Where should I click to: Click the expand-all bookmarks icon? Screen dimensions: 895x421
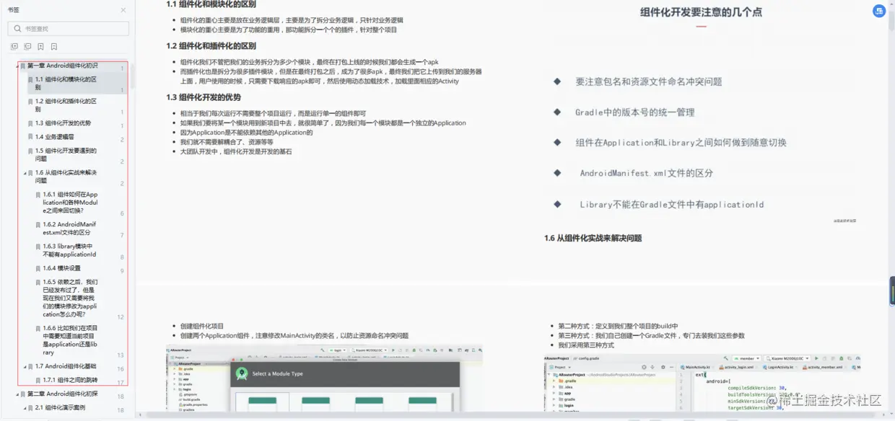click(x=14, y=47)
